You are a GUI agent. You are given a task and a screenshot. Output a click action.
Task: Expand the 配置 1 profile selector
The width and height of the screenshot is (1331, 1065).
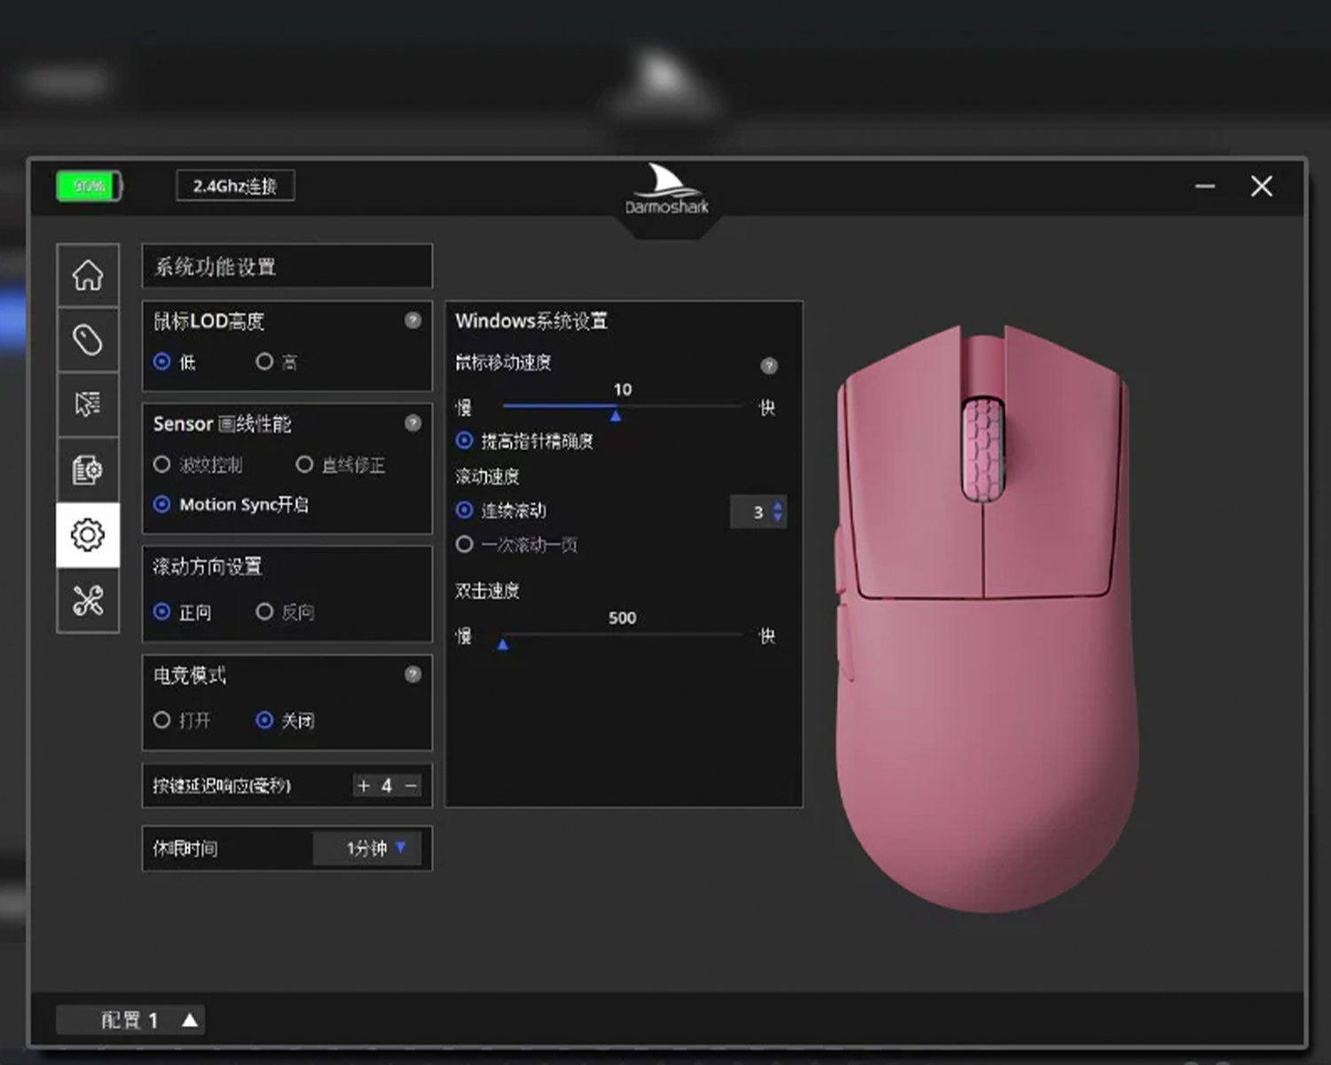tap(190, 1021)
